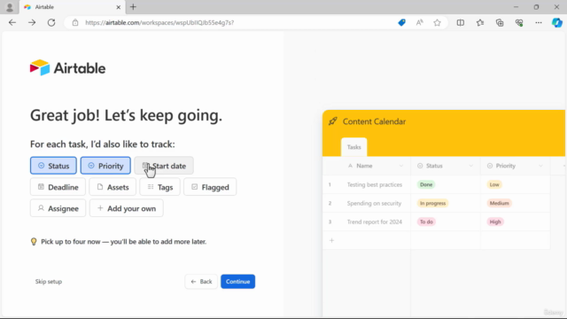Click the Medium priority tag
The width and height of the screenshot is (567, 319).
(x=500, y=203)
